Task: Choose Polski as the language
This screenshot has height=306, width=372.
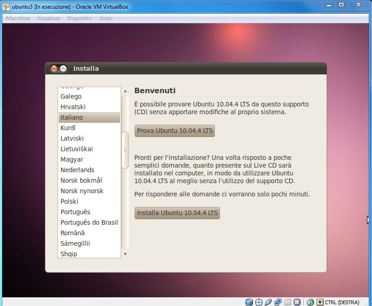Action: (89, 201)
